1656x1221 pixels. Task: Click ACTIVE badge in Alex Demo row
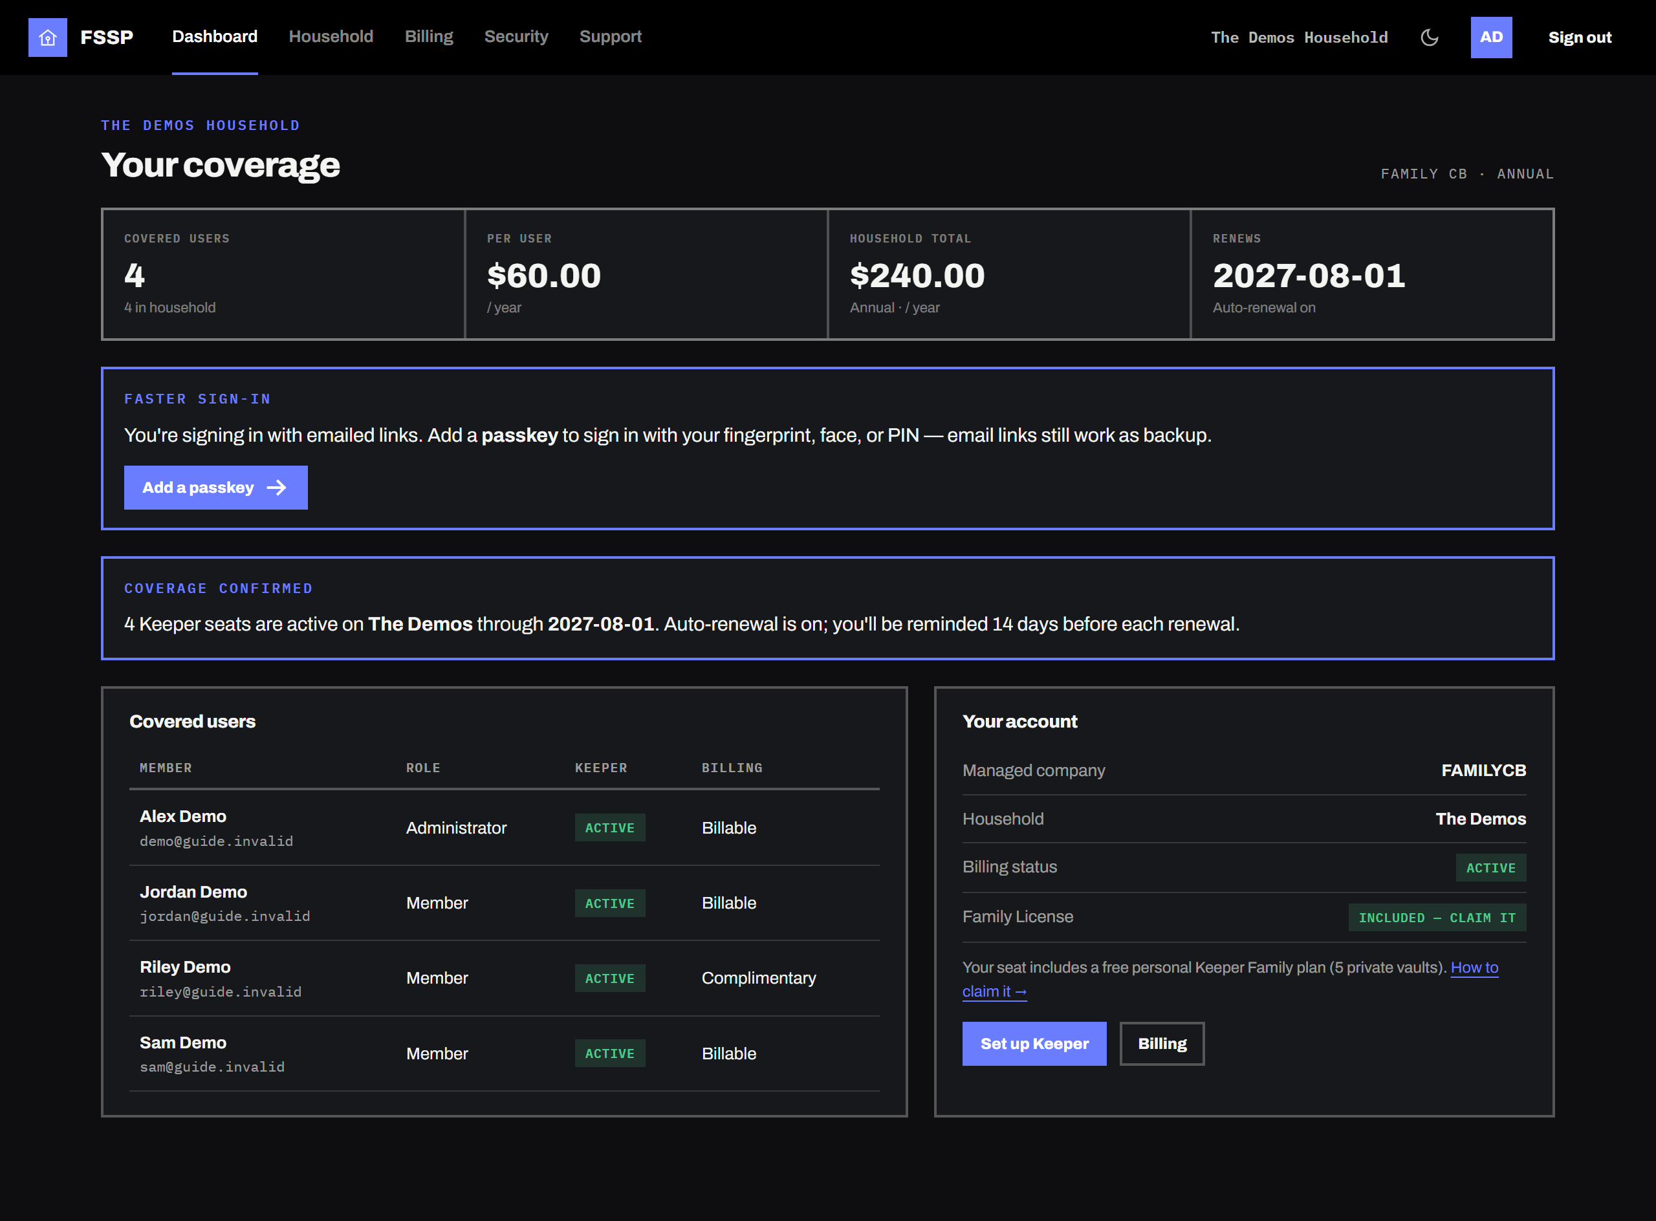(x=609, y=827)
